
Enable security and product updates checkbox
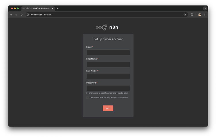point(87,97)
